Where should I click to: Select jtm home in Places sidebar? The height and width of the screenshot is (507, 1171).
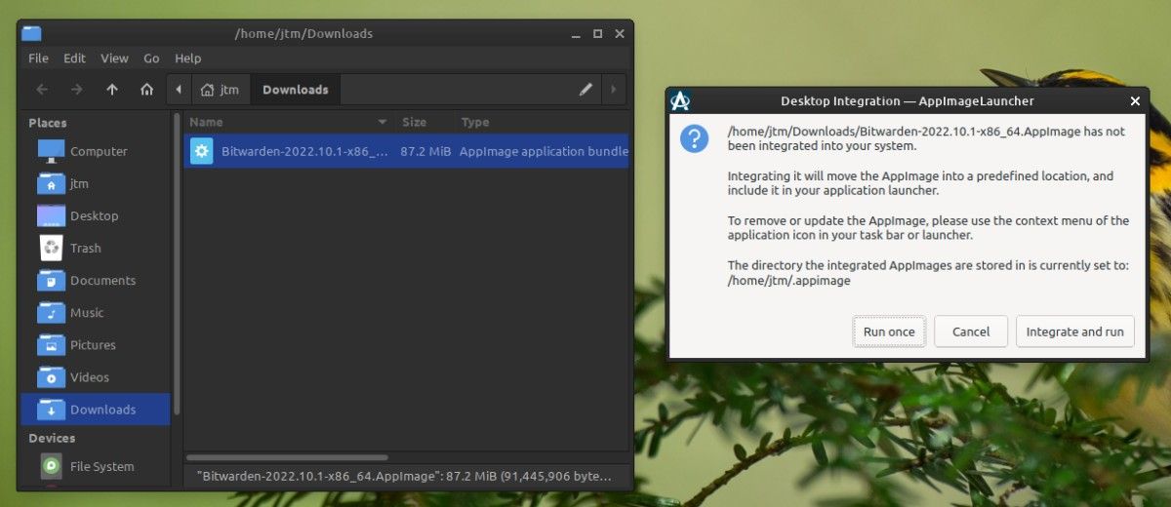[x=95, y=183]
